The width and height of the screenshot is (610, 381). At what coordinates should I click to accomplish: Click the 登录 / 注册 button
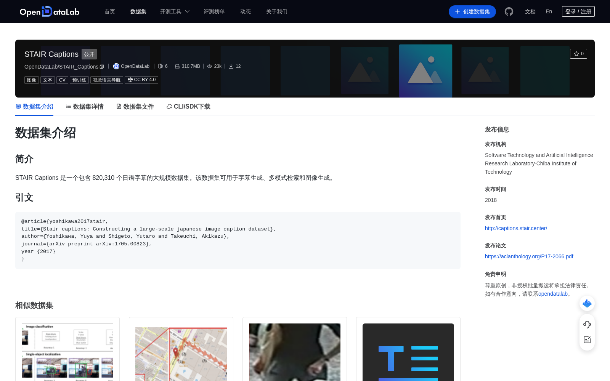click(x=578, y=11)
